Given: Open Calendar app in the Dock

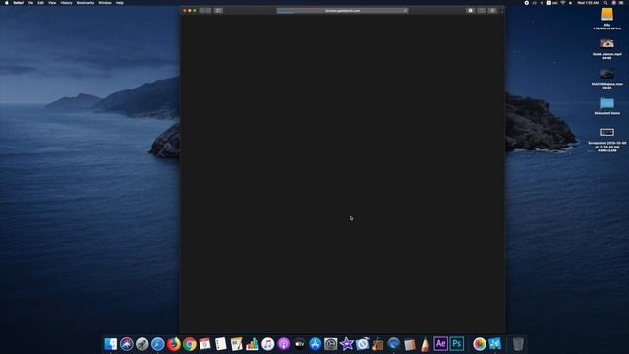Looking at the screenshot, I should click(x=205, y=344).
